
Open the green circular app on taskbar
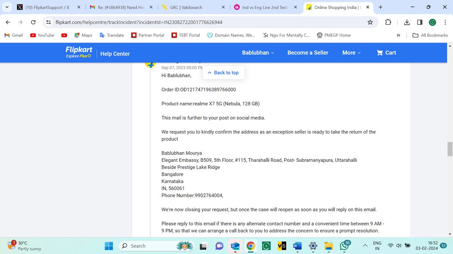click(266, 246)
